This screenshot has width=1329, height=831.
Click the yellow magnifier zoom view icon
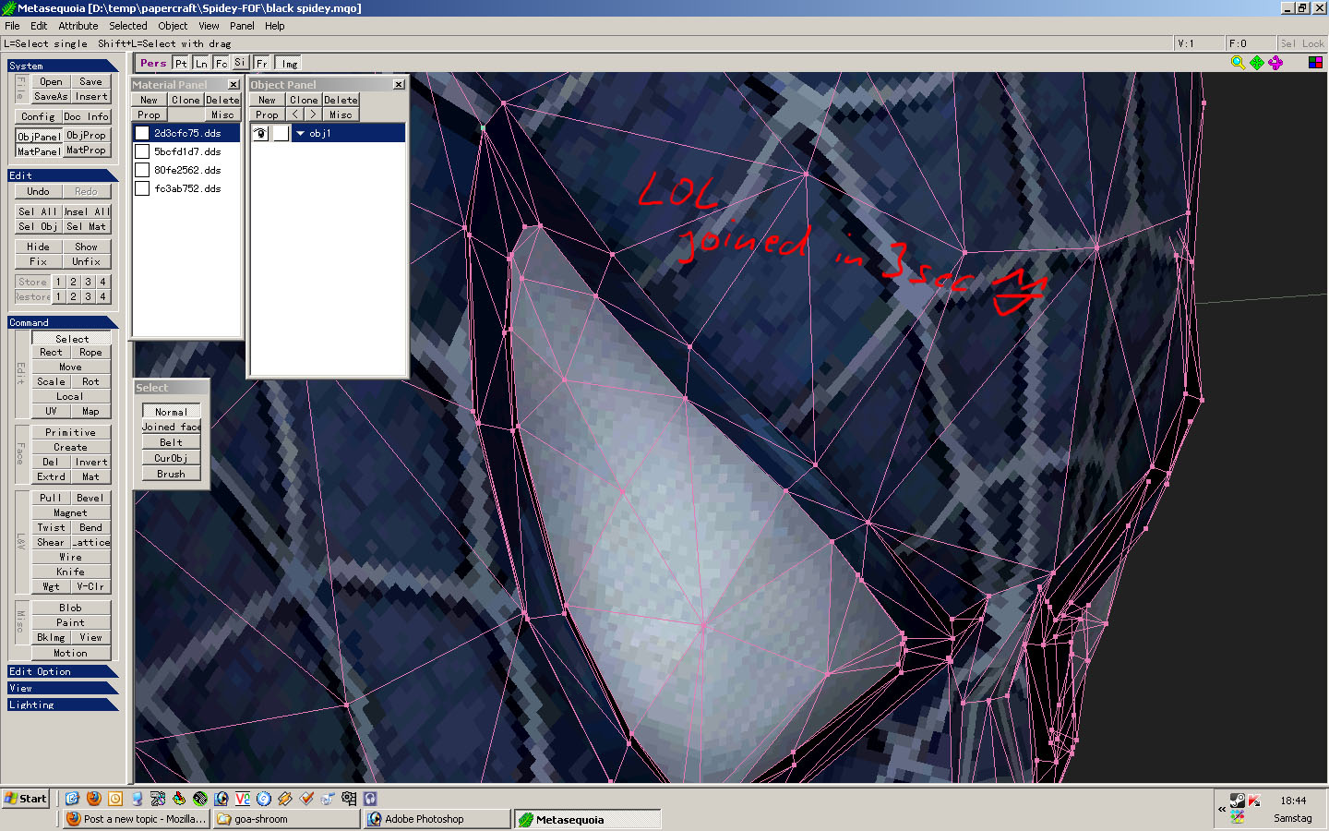pos(1238,63)
